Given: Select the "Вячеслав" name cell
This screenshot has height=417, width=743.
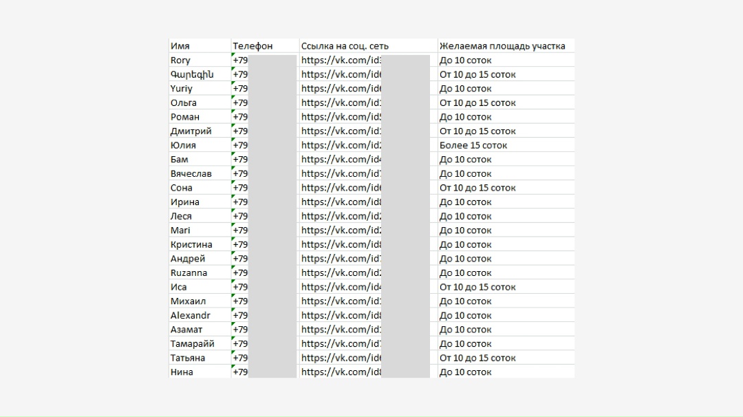Looking at the screenshot, I should coord(191,174).
